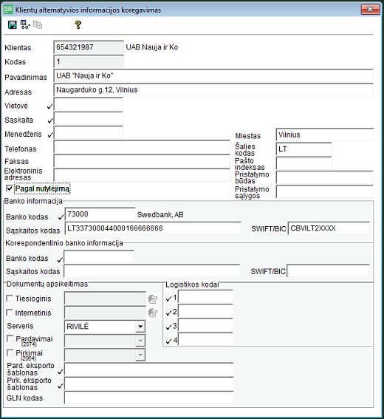The image size is (384, 419).
Task: Click the Logistikos kodai field 4
Action: point(205,339)
